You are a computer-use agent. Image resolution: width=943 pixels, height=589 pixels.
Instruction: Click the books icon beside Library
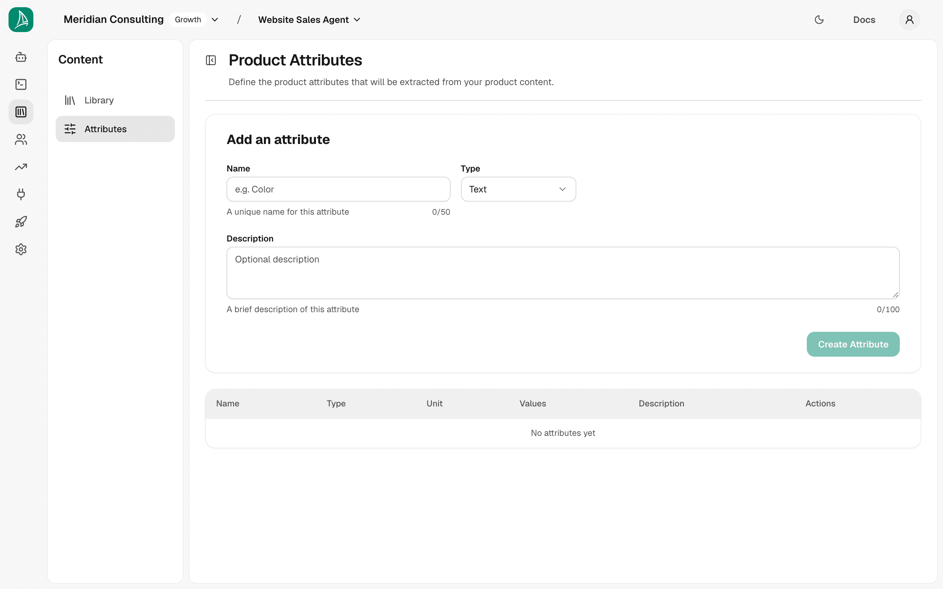[70, 100]
